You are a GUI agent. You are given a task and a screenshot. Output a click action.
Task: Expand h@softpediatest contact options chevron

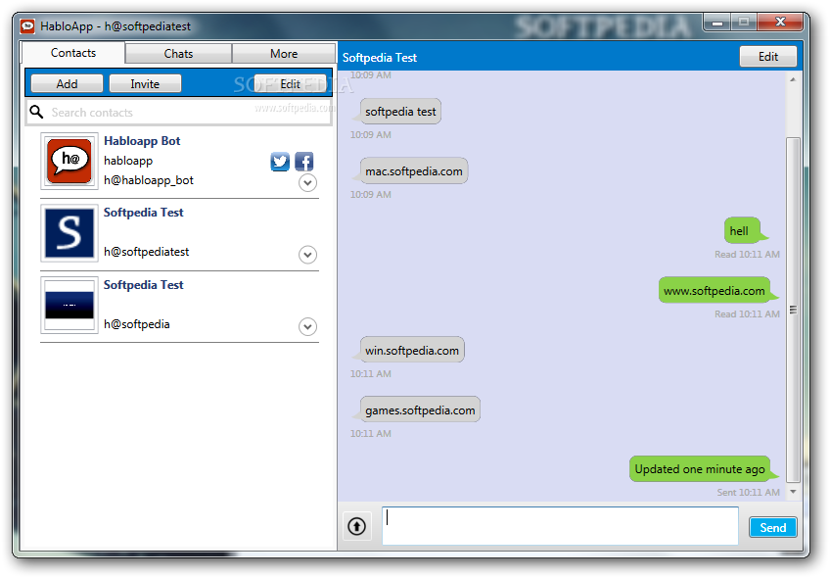[307, 255]
